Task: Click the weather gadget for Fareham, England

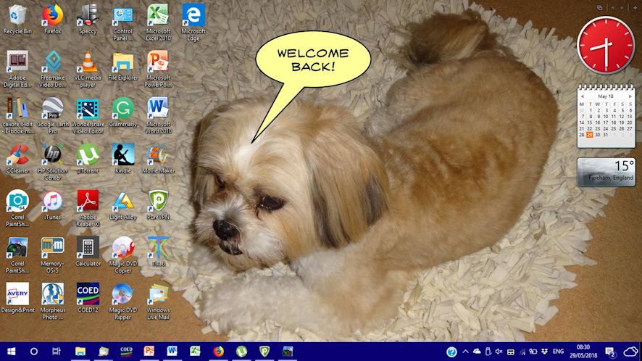Action: (606, 172)
